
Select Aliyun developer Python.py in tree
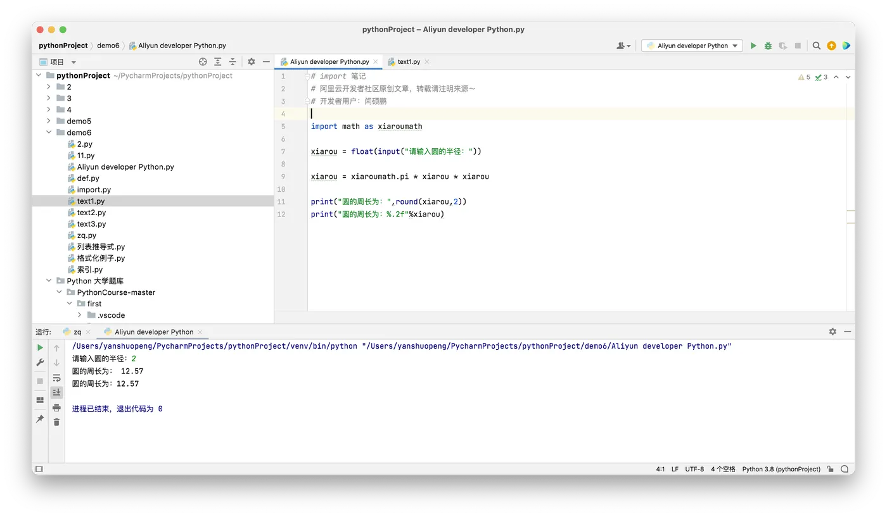tap(125, 166)
